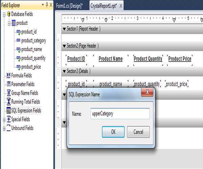This screenshot has height=169, width=203.
Task: Click the Group Name Fields icon
Action: click(x=8, y=93)
